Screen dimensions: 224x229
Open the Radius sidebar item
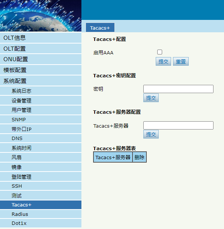point(41,214)
